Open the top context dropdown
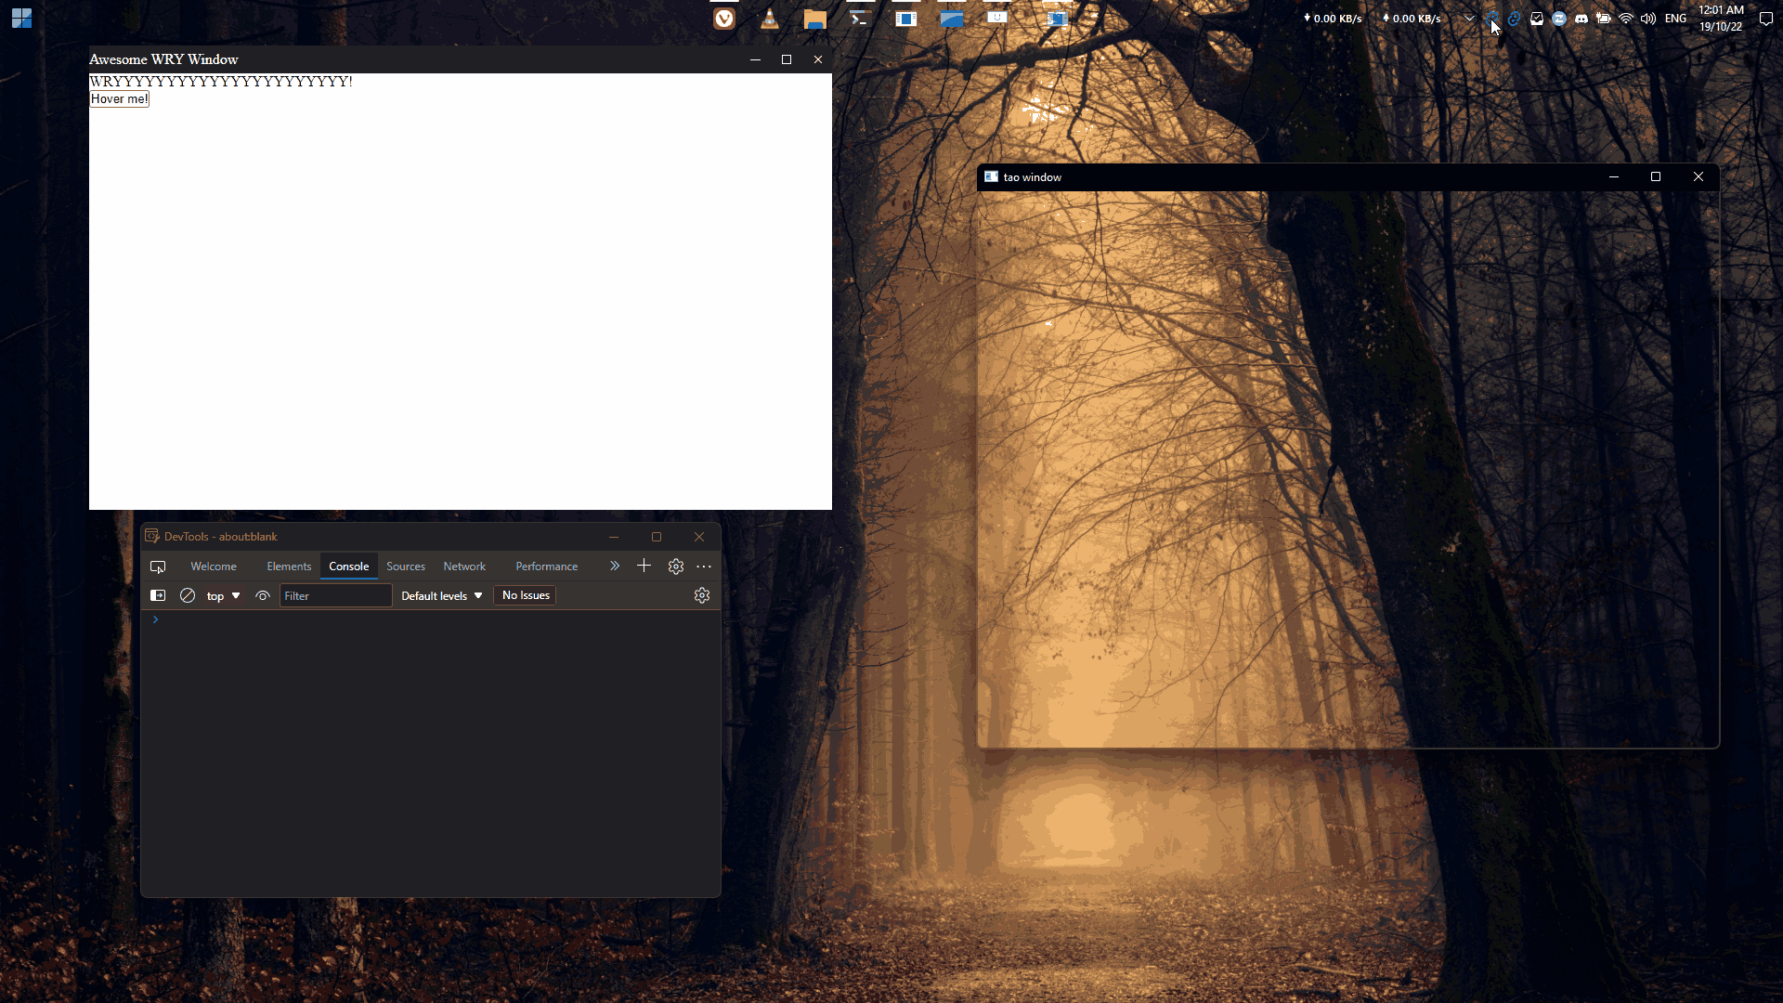This screenshot has height=1003, width=1783. (223, 596)
